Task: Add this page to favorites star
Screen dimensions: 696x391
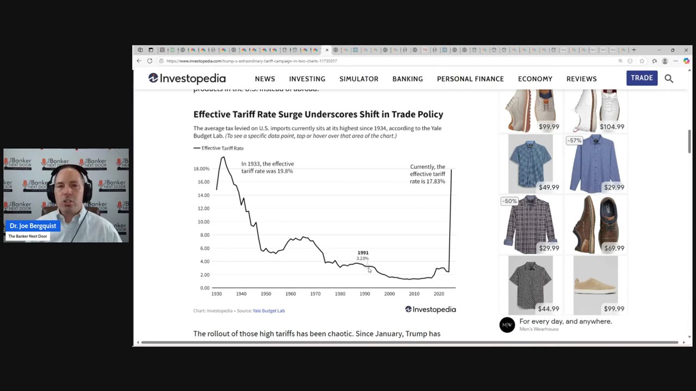Action: pyautogui.click(x=642, y=61)
